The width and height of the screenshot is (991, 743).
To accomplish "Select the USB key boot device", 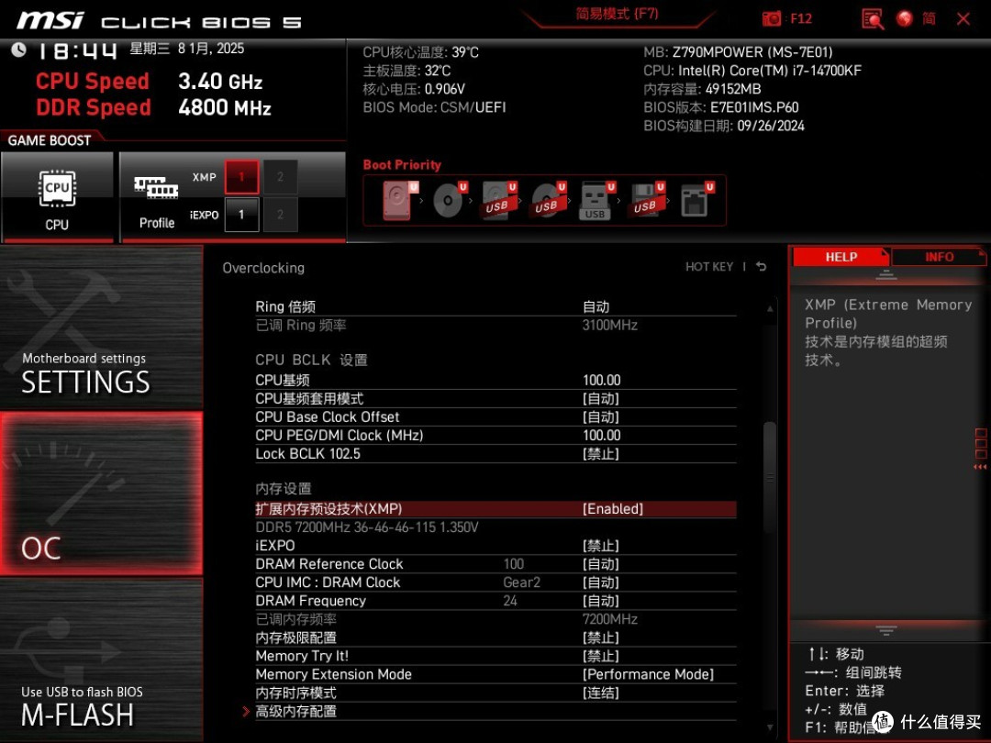I will pos(597,200).
